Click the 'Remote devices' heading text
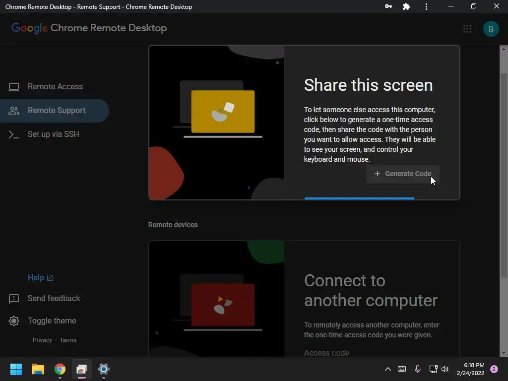508x381 pixels. [173, 225]
